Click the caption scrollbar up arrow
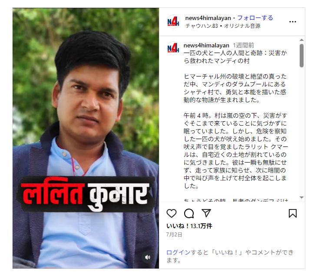This screenshot has height=279, width=324. click(x=301, y=40)
